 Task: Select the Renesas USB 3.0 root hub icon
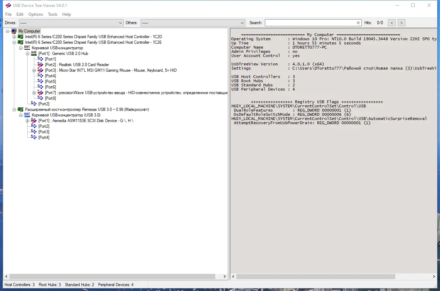pos(27,115)
